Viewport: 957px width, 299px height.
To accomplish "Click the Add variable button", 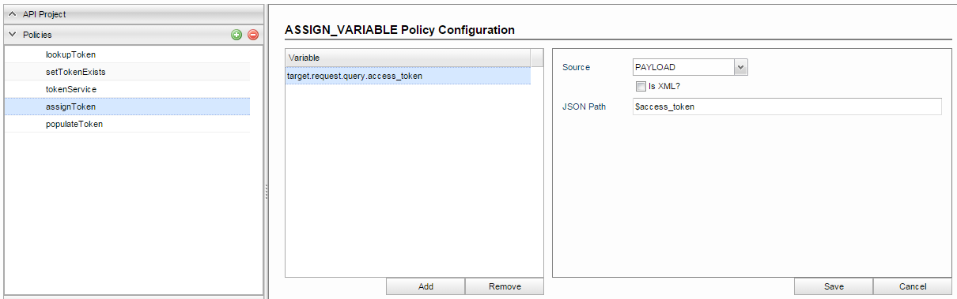I will click(426, 286).
